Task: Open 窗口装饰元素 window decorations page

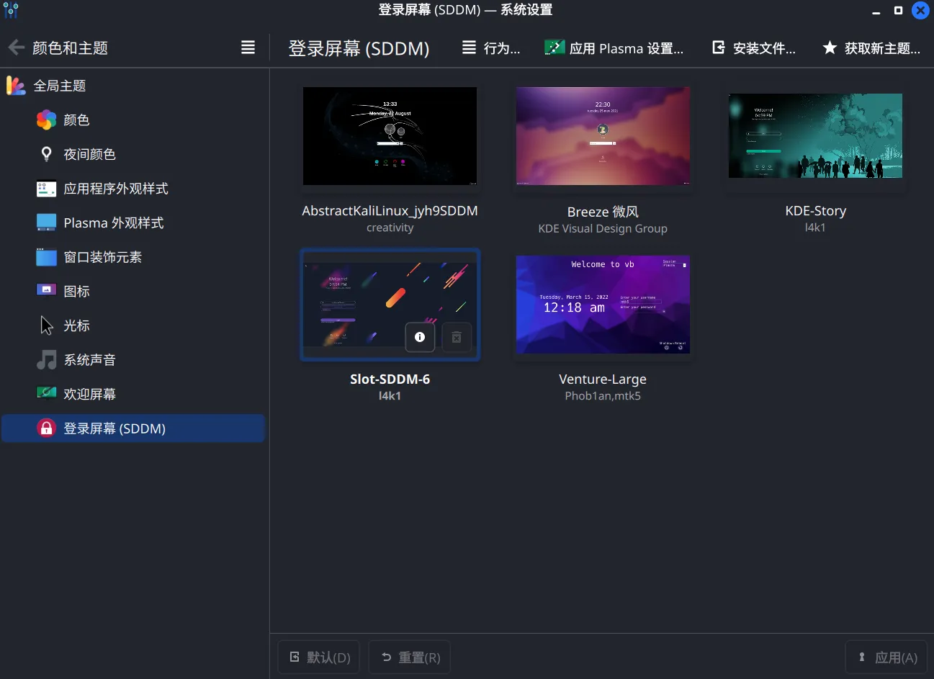Action: [102, 257]
